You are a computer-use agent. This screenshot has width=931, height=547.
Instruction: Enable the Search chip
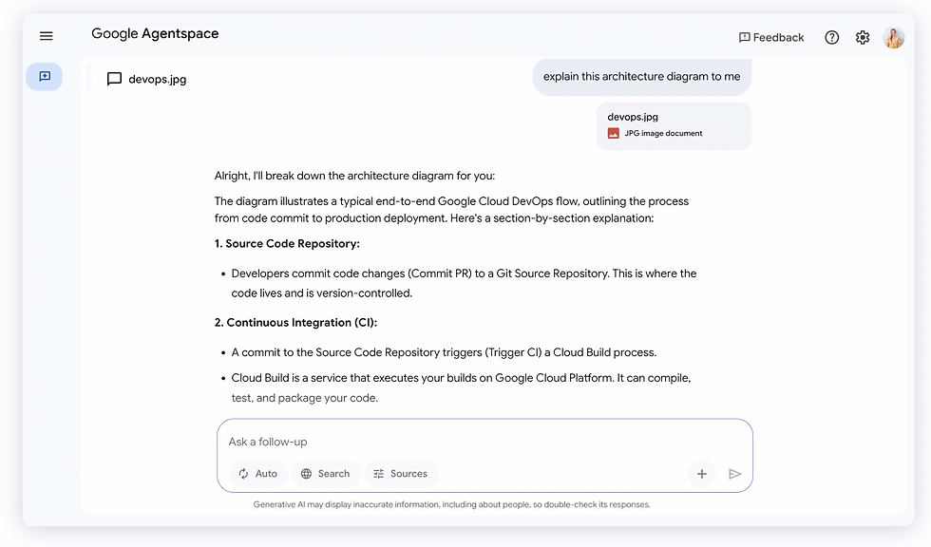click(325, 474)
